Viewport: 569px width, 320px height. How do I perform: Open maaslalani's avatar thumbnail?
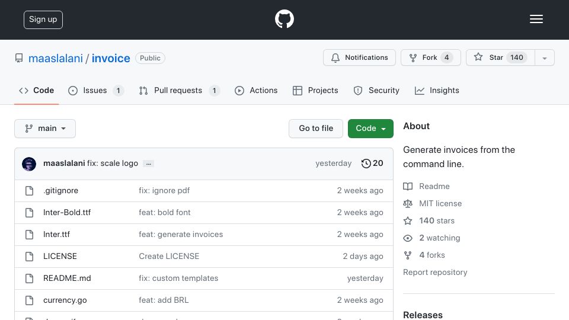point(29,164)
